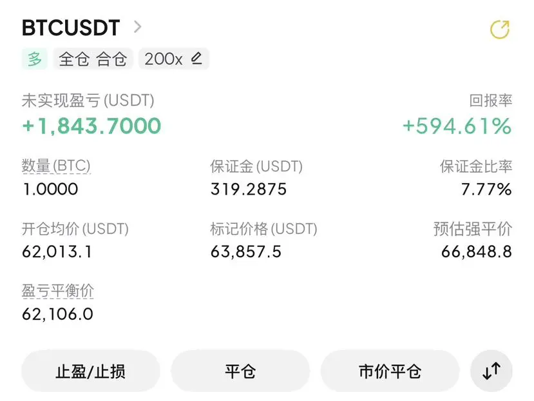The width and height of the screenshot is (534, 401).
Task: Select the 保证金 (USDT) margin value 319.2875
Action: (x=249, y=190)
